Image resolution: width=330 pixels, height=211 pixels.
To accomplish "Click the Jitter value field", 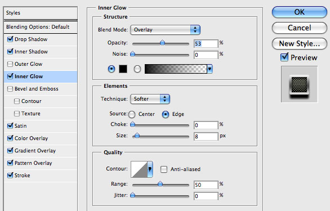I will tap(206, 196).
